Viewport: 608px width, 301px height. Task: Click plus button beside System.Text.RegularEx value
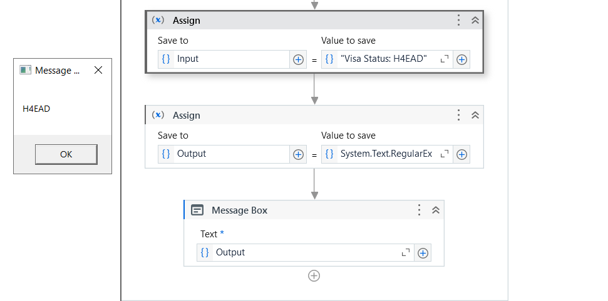[461, 154]
